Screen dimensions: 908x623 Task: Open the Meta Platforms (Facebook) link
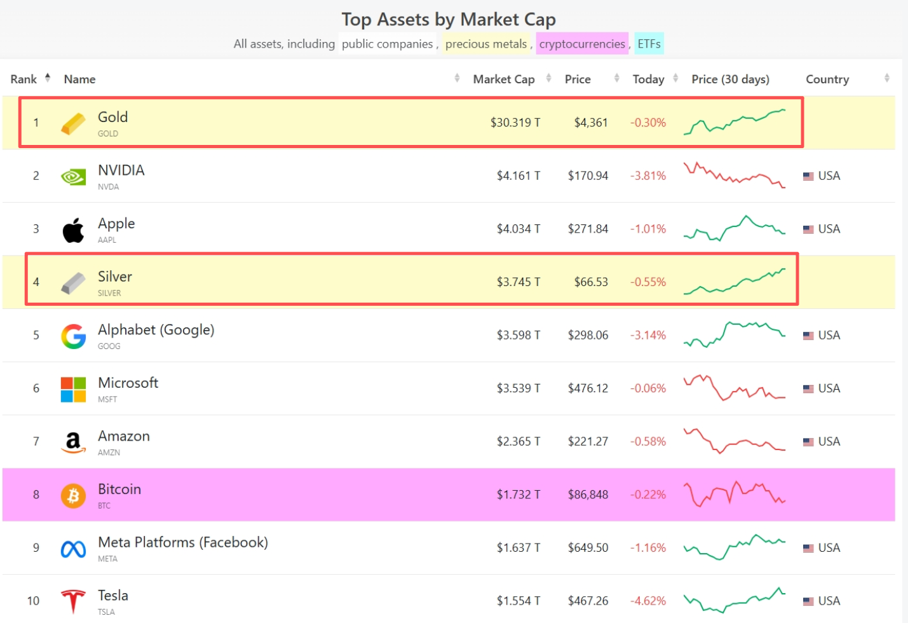pos(183,542)
